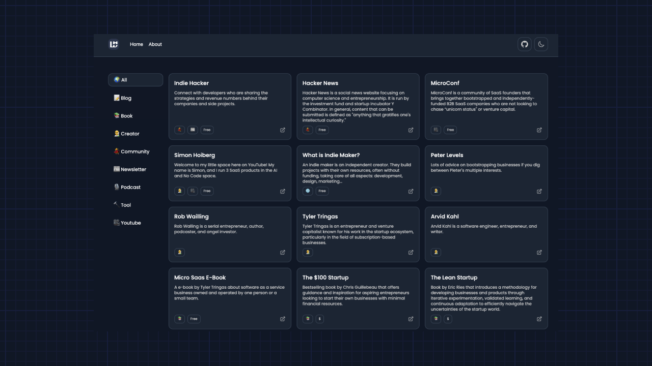Image resolution: width=652 pixels, height=366 pixels.
Task: Click Free tag on What is Indie Maker card
Action: 322,191
